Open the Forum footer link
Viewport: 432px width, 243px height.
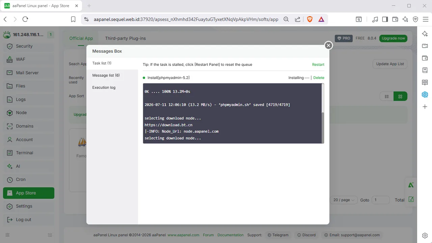(208, 235)
